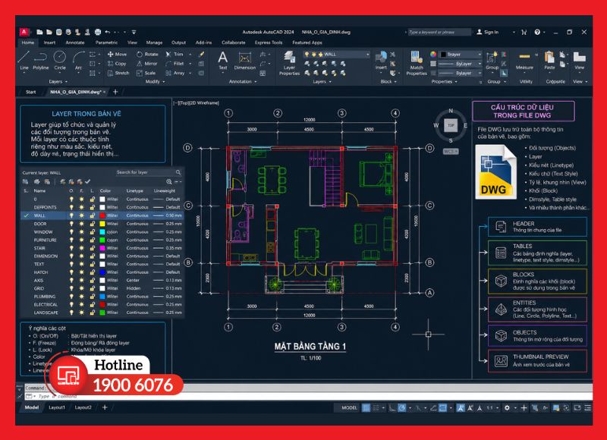Activate the Rotate command
This screenshot has height=440, width=607.
pos(147,54)
